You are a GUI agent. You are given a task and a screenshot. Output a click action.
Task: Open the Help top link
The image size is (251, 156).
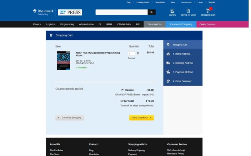[173, 2]
